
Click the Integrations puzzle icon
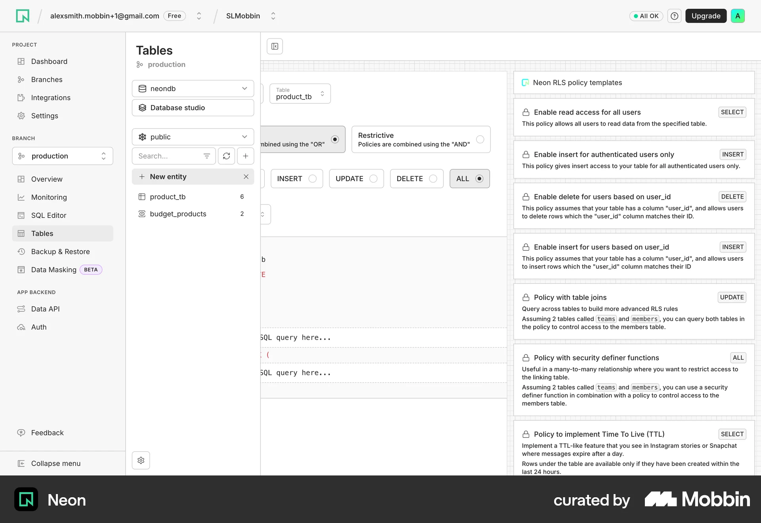[21, 98]
